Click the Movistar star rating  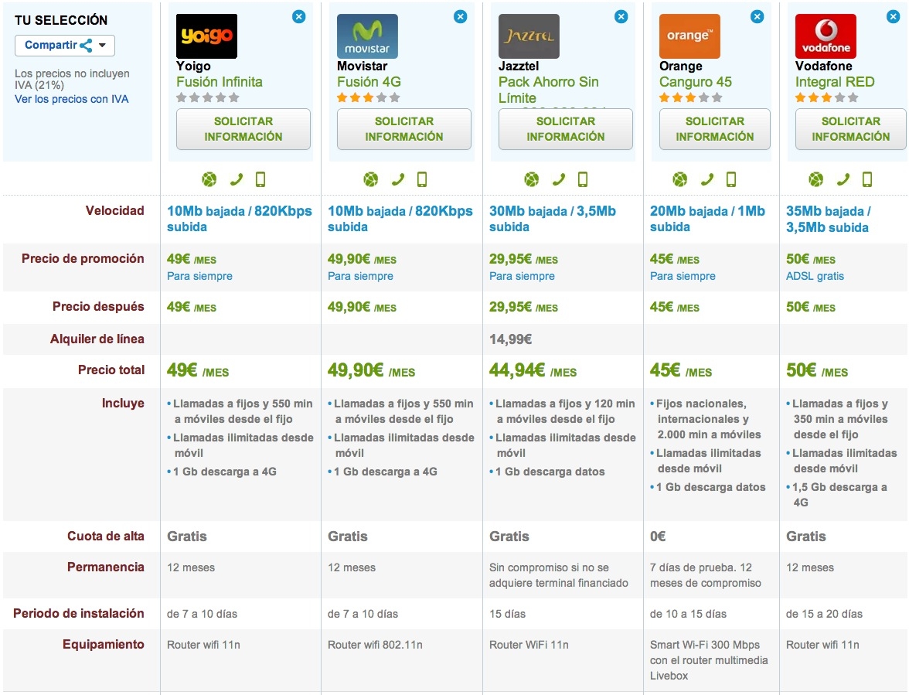point(368,97)
